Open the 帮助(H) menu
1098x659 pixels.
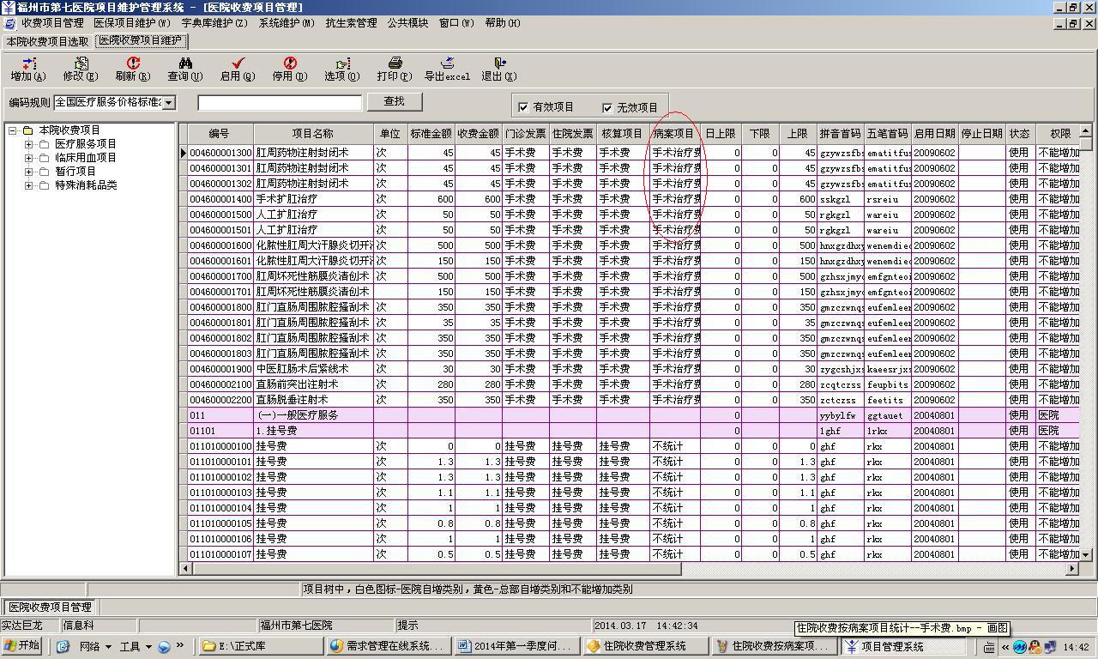point(503,23)
